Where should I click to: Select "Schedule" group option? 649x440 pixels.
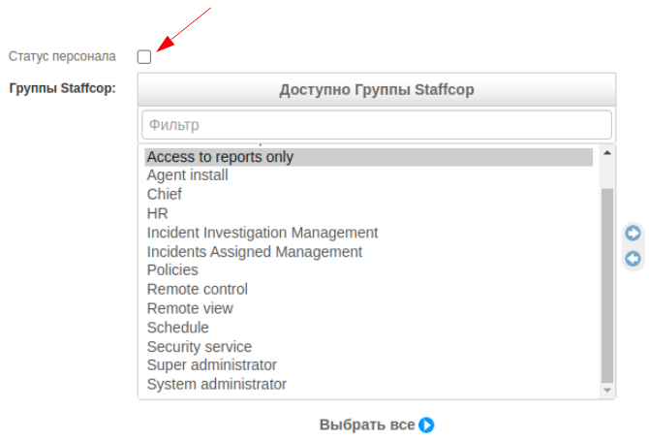click(369, 328)
